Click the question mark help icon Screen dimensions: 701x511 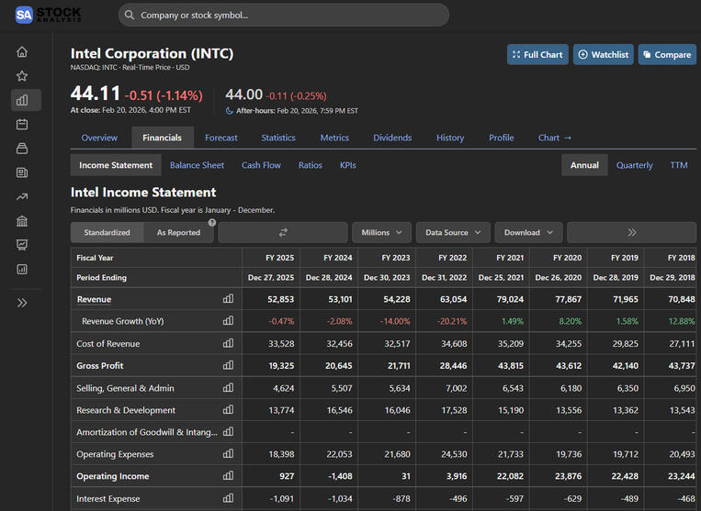[x=212, y=222]
